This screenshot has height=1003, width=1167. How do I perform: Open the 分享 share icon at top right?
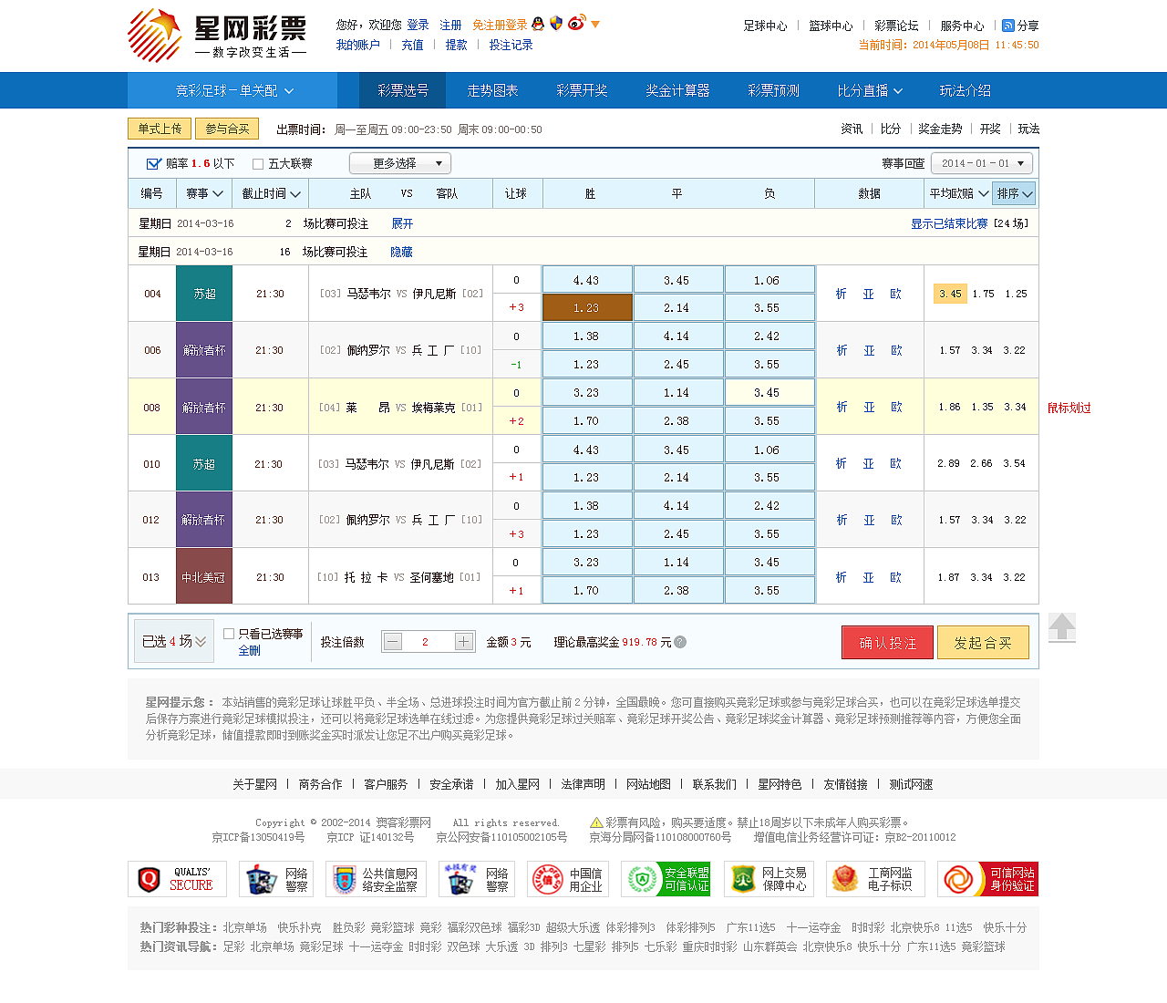click(x=1007, y=26)
